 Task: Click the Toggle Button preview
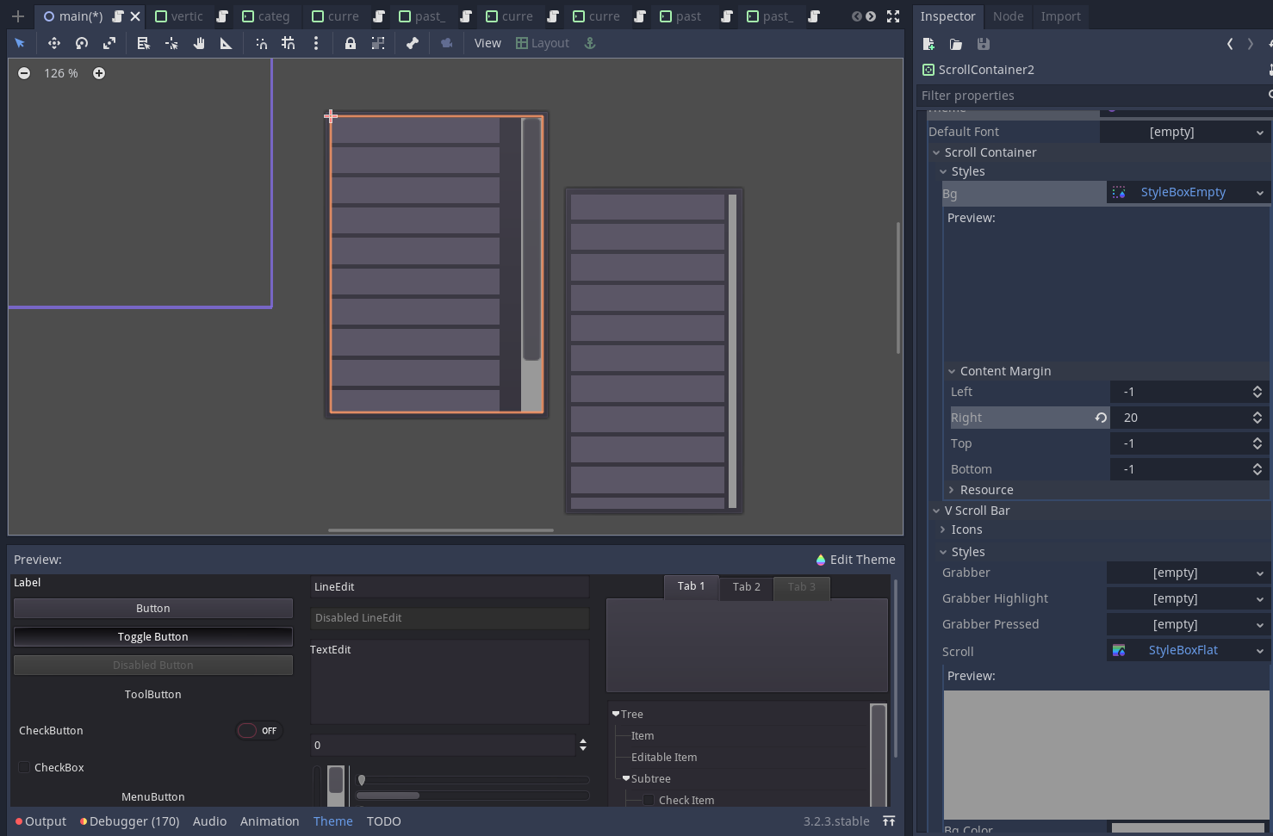pyautogui.click(x=153, y=636)
